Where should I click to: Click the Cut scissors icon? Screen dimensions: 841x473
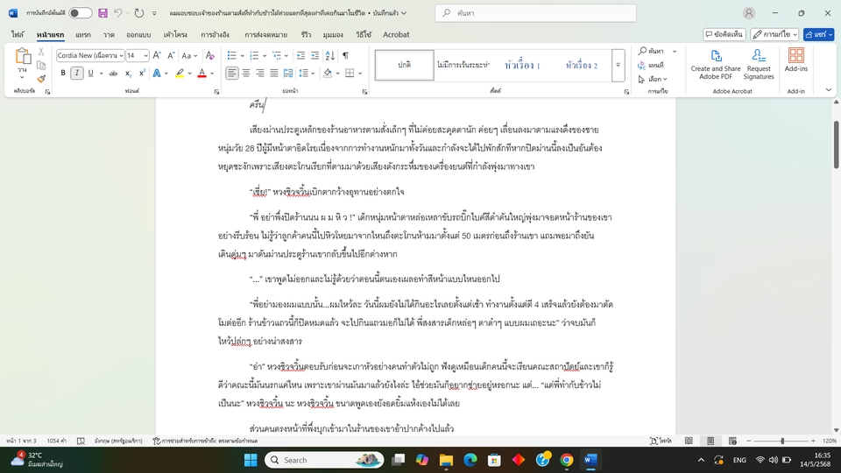(x=41, y=52)
